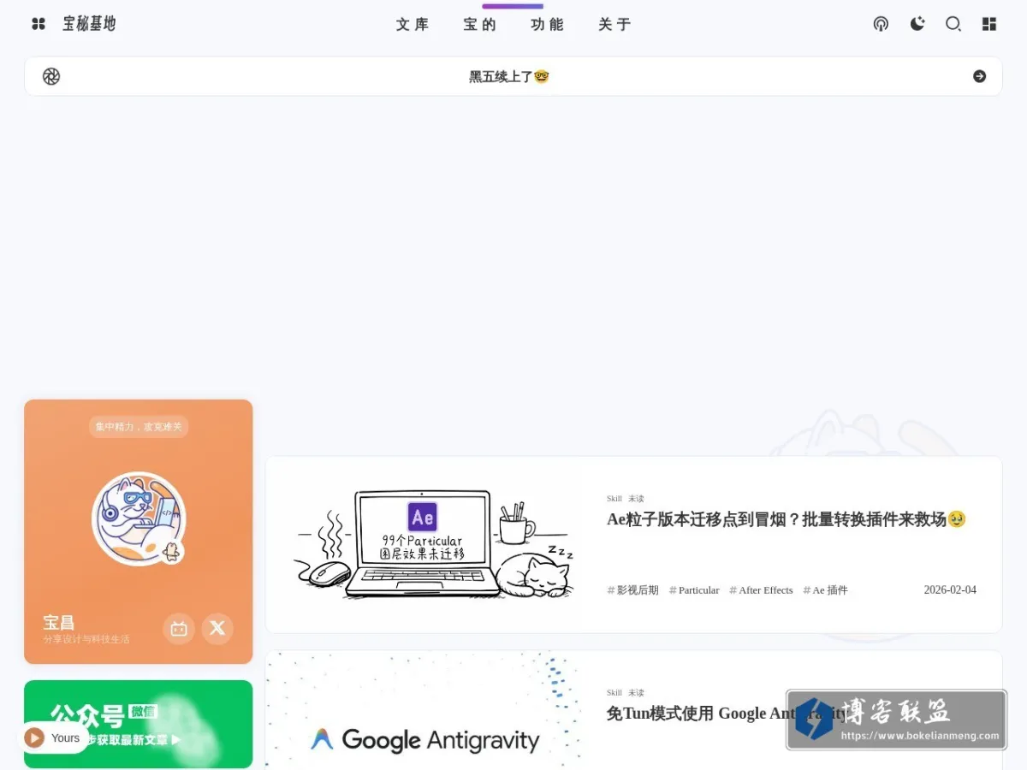Select the After Effects tag
The image size is (1027, 770).
pyautogui.click(x=761, y=590)
